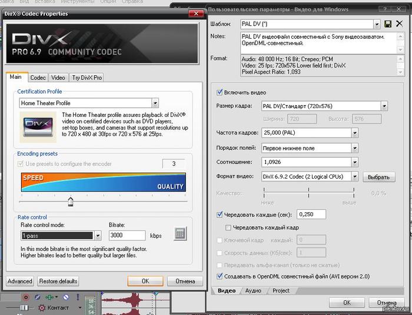The image size is (412, 315).
Task: Click into the Bitrate field showing 3000
Action: point(127,235)
